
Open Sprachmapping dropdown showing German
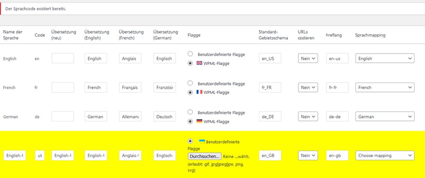point(385,117)
